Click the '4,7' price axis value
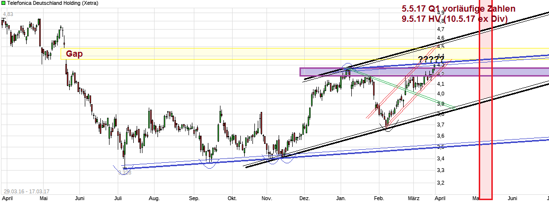This screenshot has width=549, height=204. pyautogui.click(x=441, y=29)
